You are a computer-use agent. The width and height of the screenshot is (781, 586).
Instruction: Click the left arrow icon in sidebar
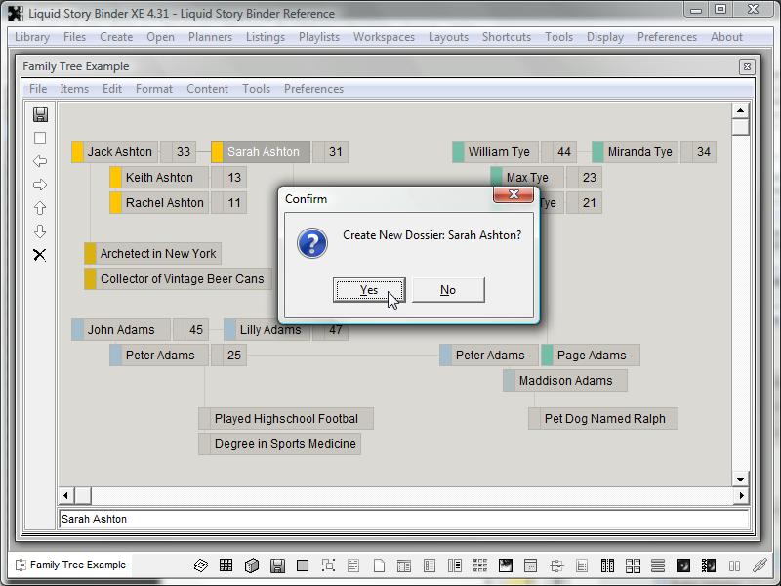pos(40,161)
